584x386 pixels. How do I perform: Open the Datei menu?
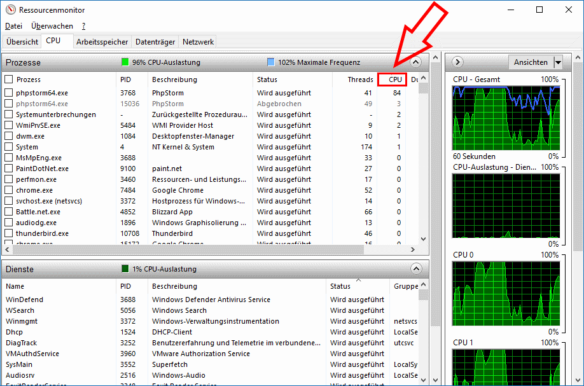pyautogui.click(x=13, y=26)
